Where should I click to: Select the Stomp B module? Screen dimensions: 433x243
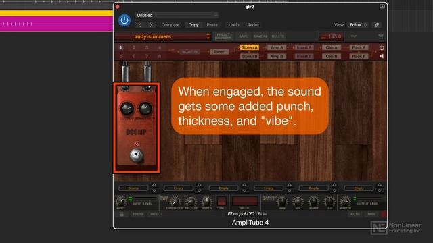[x=250, y=56]
